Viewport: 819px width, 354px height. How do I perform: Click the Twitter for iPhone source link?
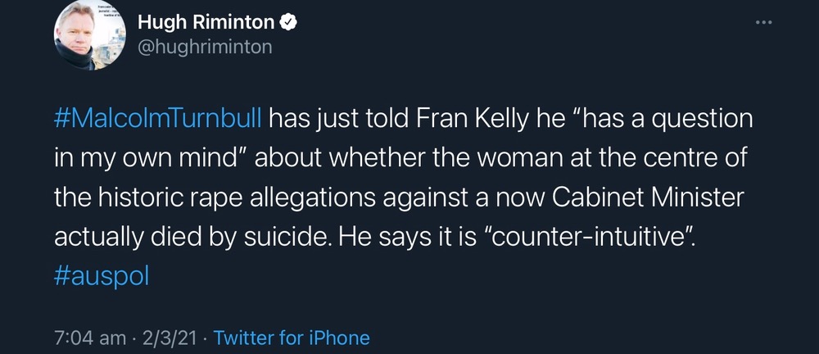292,338
